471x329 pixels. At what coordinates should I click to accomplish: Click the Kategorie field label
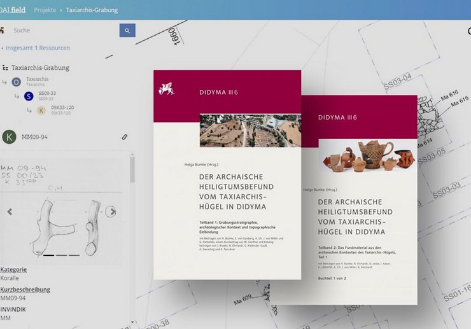(13, 270)
